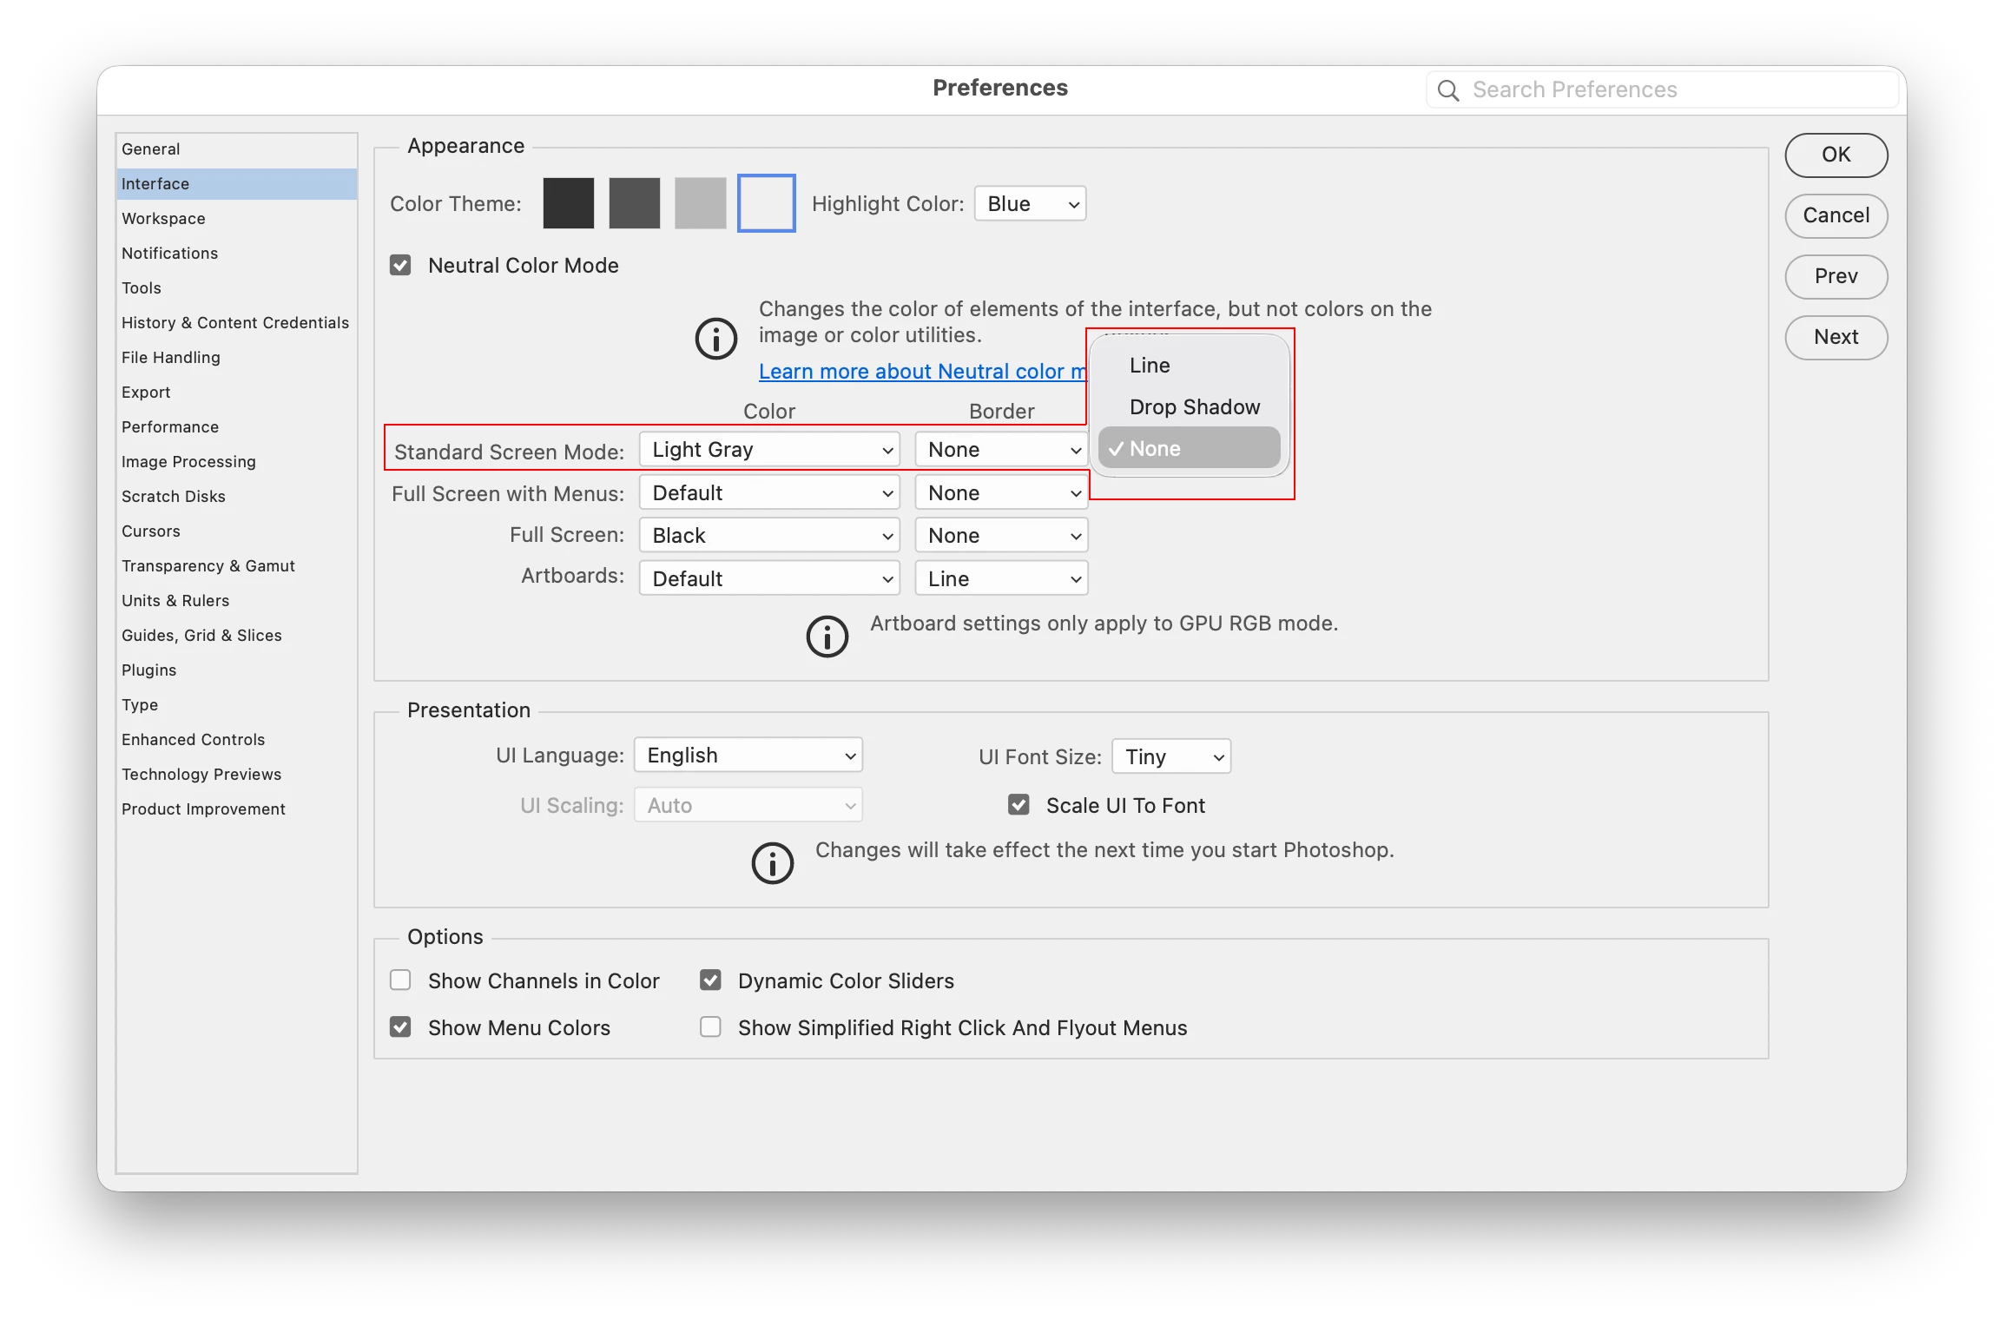Open Transparency & Gamut preferences

[236, 565]
